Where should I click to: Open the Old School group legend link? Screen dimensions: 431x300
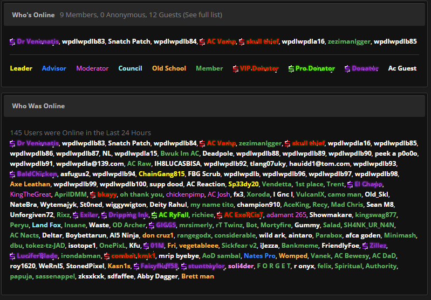pos(169,68)
